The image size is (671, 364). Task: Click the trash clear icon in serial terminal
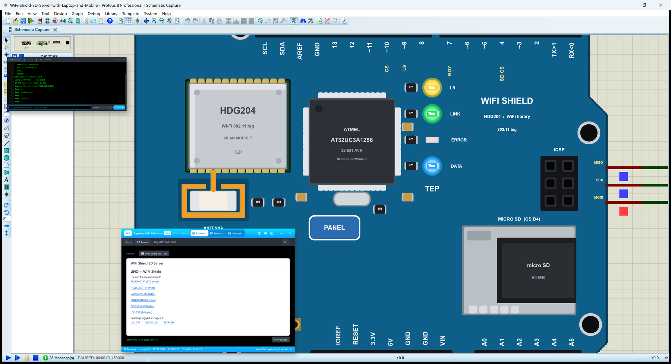pos(37,60)
